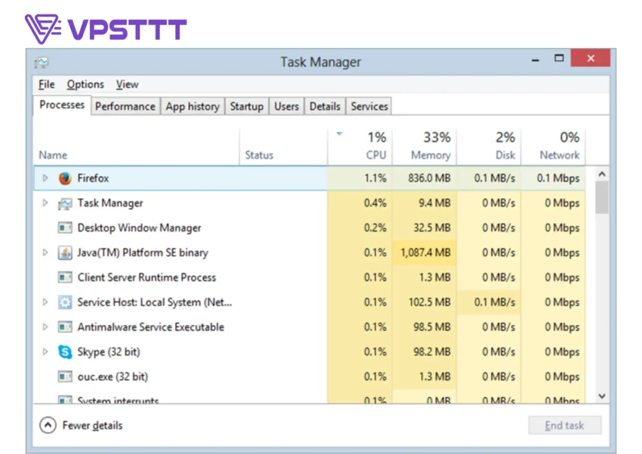Click the 9.4 MB memory value
Image resolution: width=642 pixels, height=454 pixels.
(434, 203)
